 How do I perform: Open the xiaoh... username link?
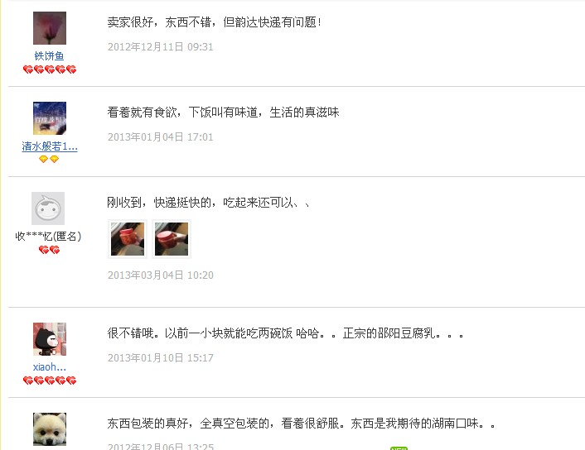[x=50, y=367]
